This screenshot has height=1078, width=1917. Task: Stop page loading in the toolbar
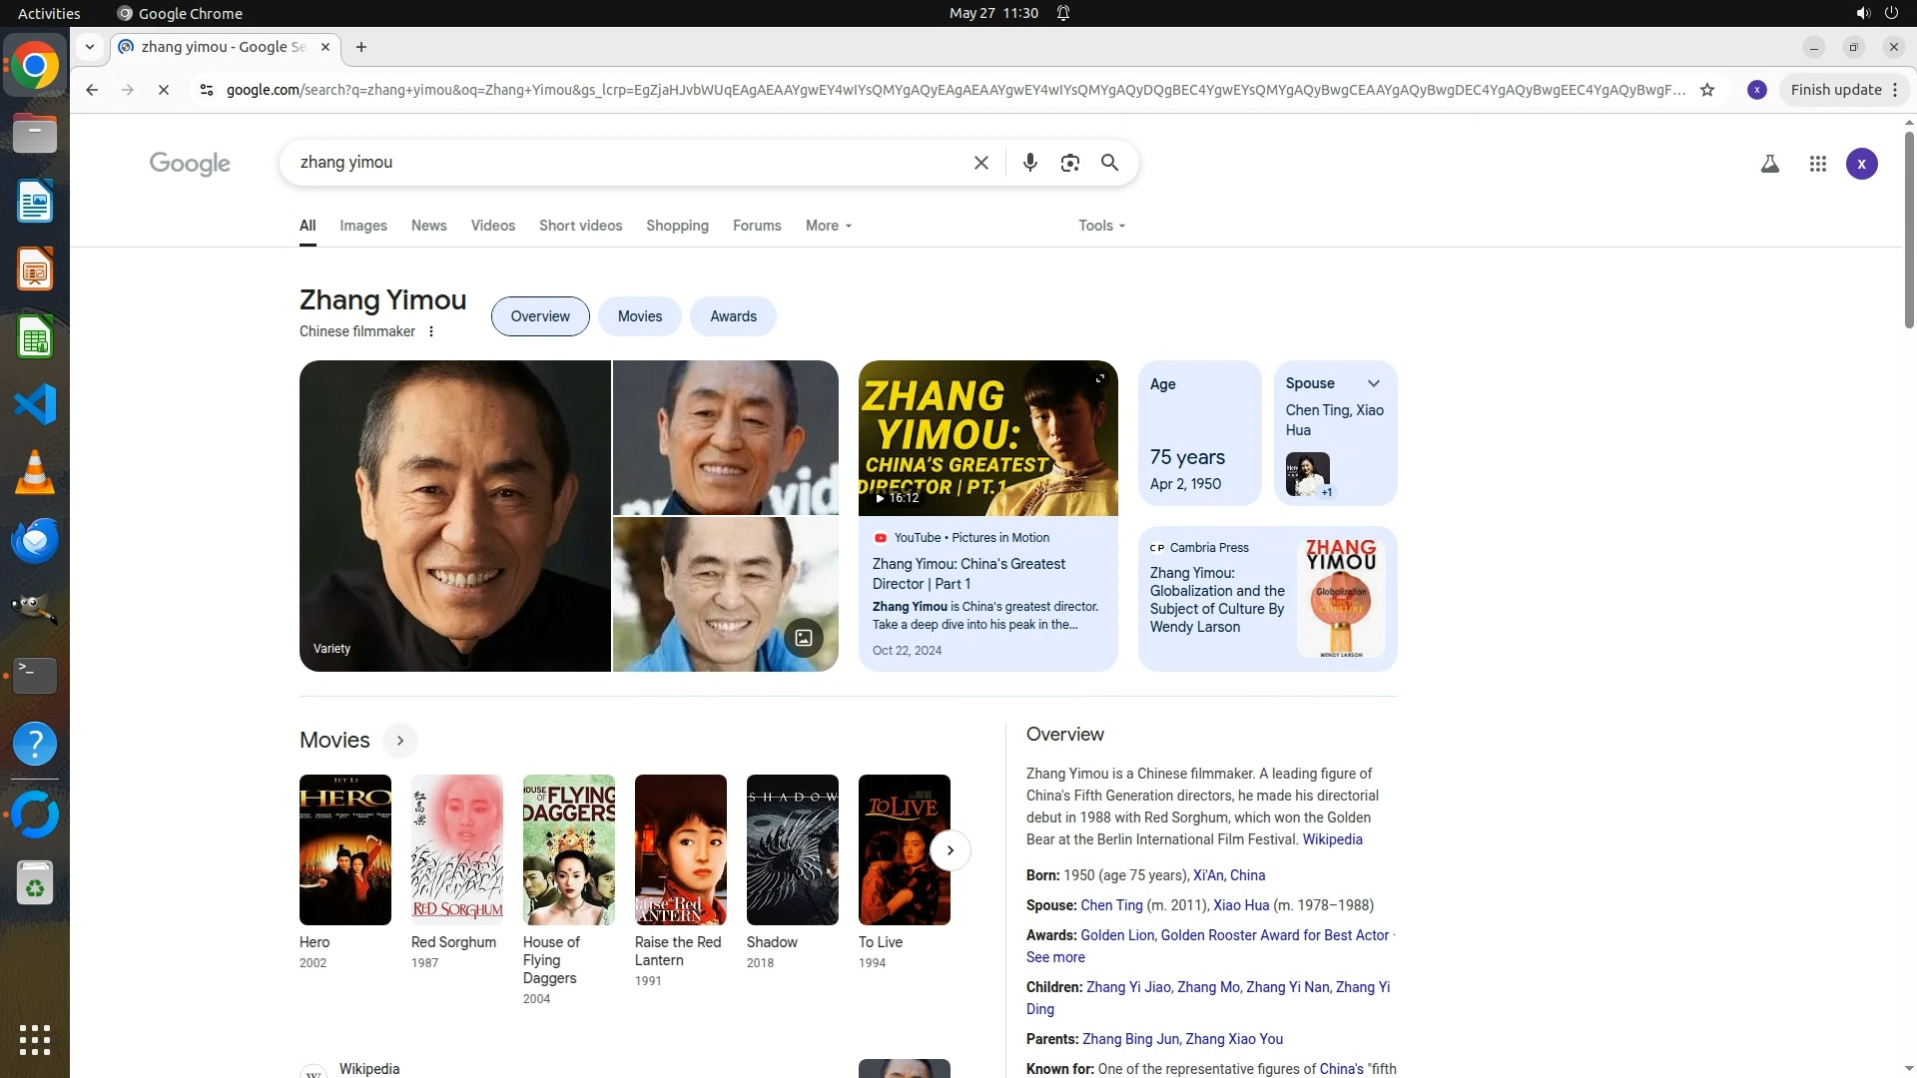[x=164, y=90]
